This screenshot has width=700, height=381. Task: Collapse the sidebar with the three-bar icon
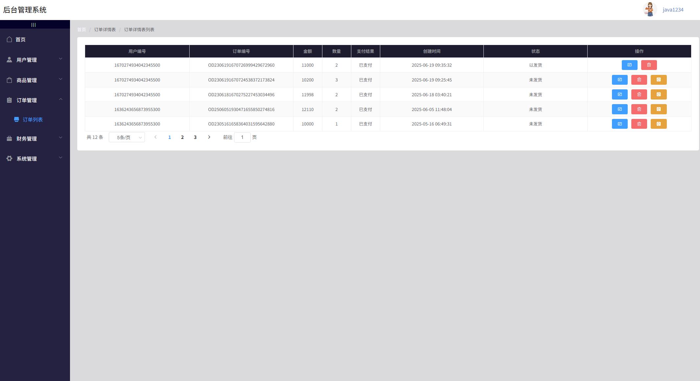coord(34,25)
